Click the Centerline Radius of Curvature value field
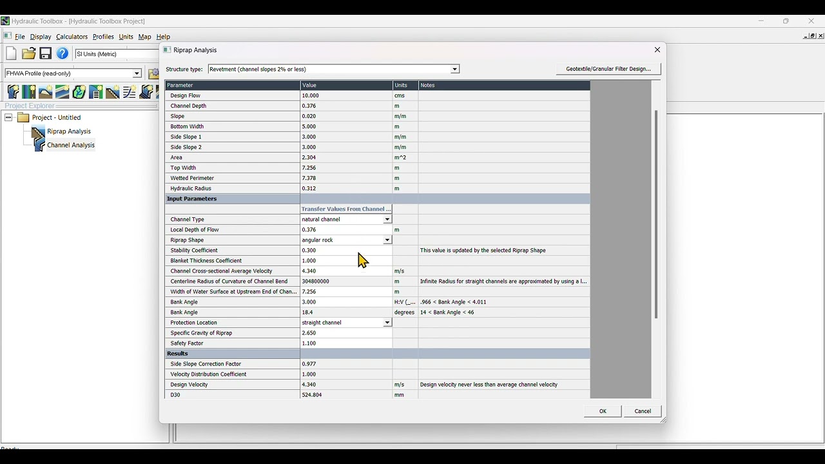The image size is (825, 464). [346, 281]
